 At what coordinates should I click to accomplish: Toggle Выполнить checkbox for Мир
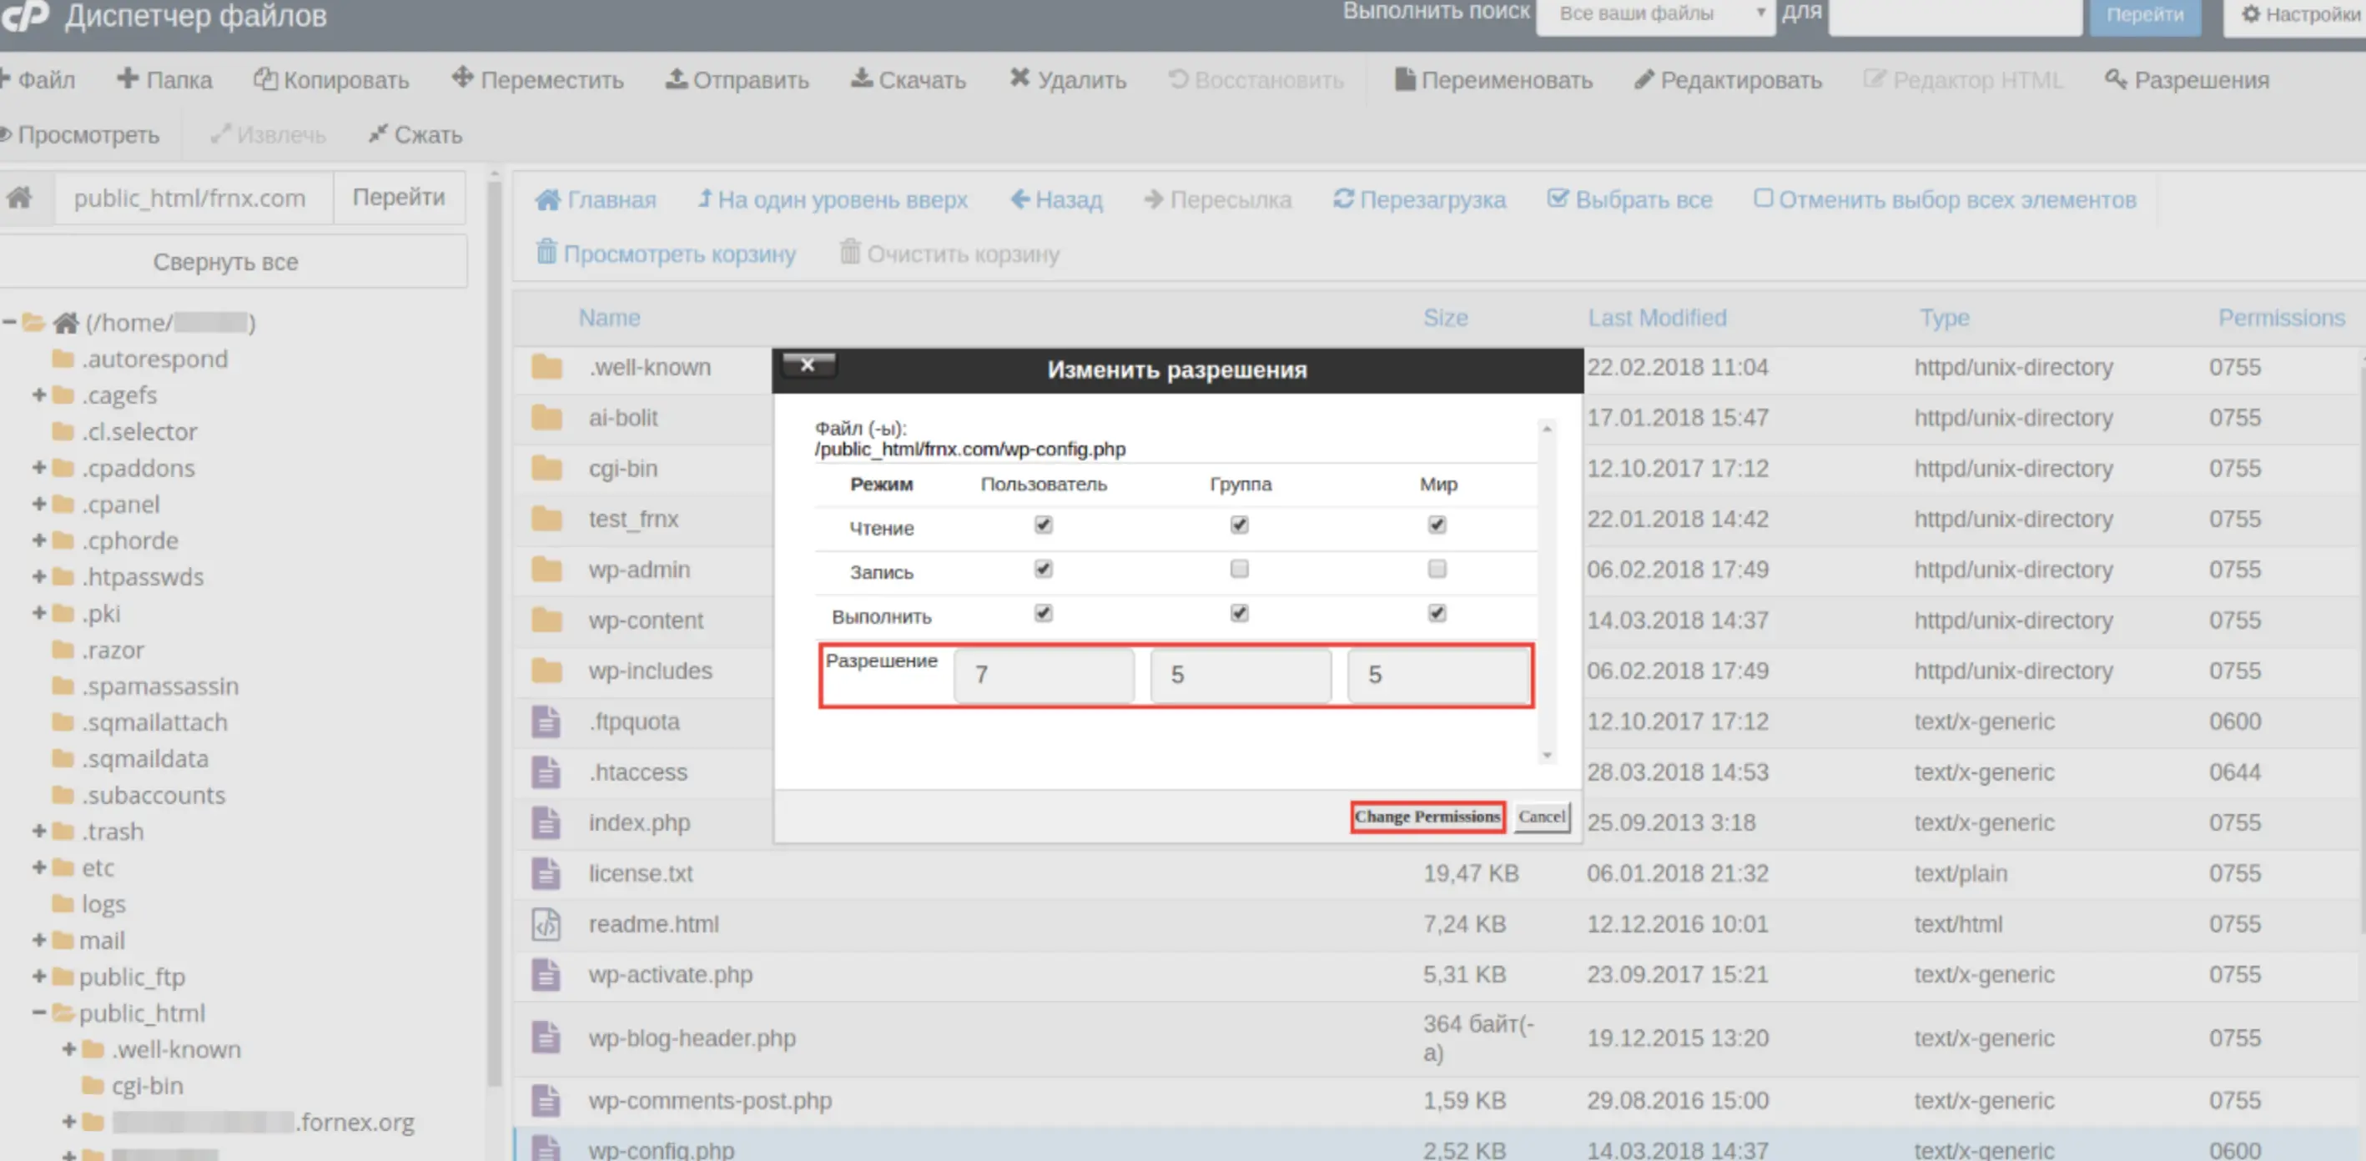1437,613
